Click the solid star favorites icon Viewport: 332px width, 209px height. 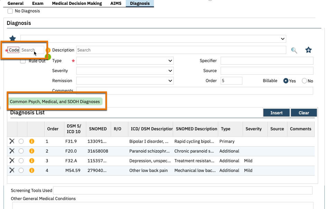click(12, 38)
